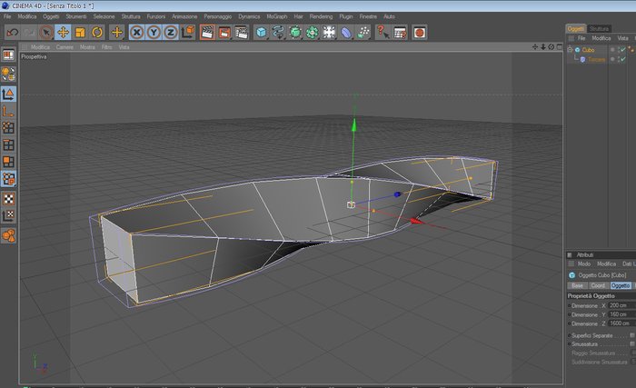Select the Move tool icon

(x=63, y=32)
